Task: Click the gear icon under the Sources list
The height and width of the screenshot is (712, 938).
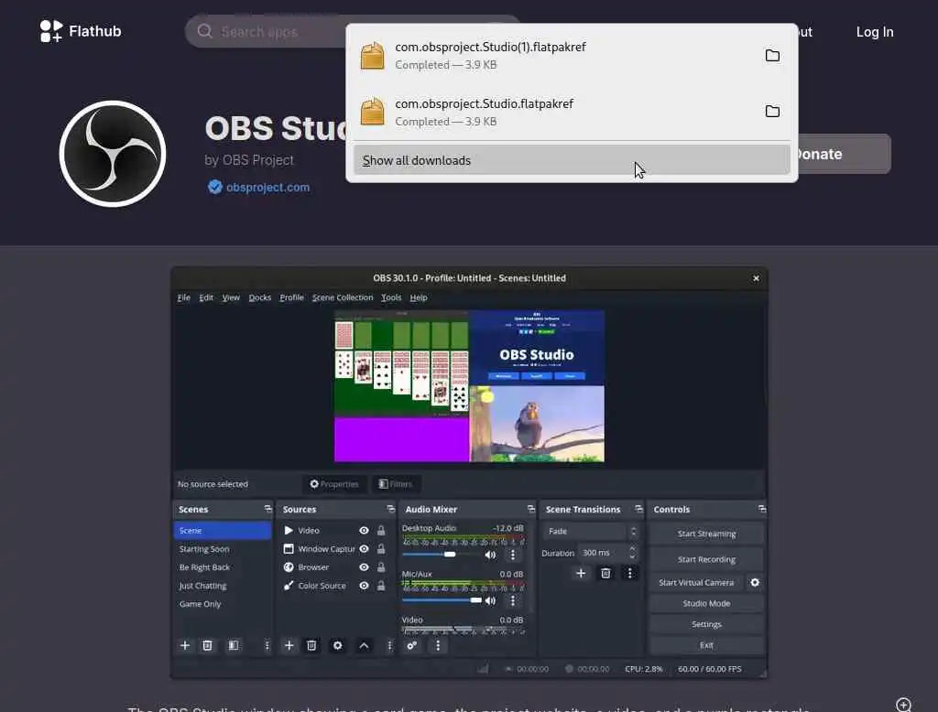Action: pyautogui.click(x=337, y=645)
